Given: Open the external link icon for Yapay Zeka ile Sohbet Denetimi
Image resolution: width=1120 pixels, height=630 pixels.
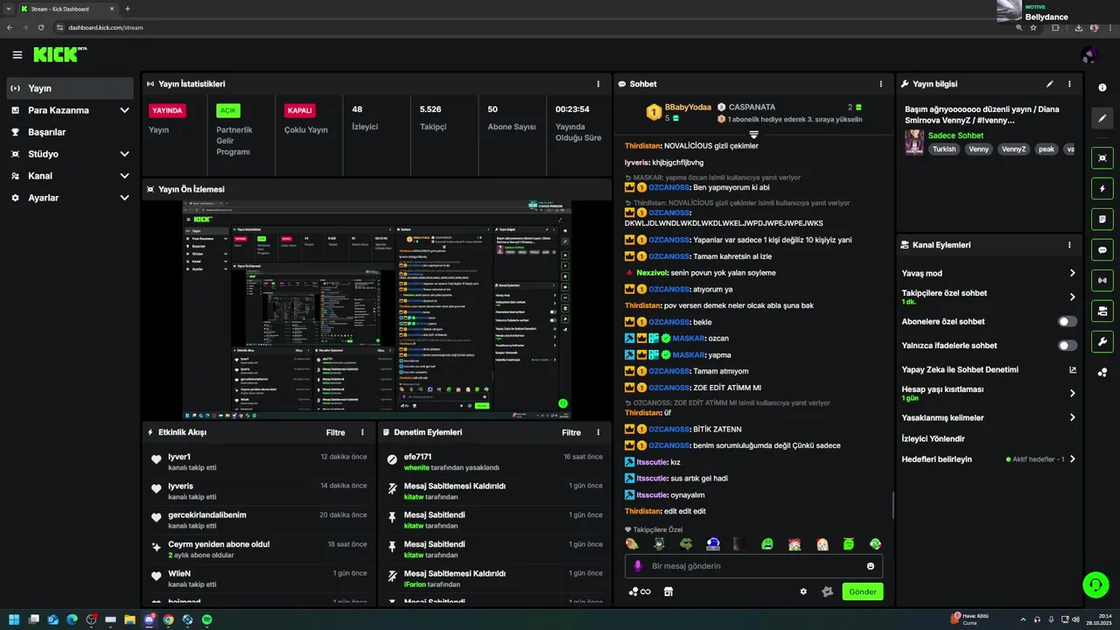Looking at the screenshot, I should pos(1073,369).
